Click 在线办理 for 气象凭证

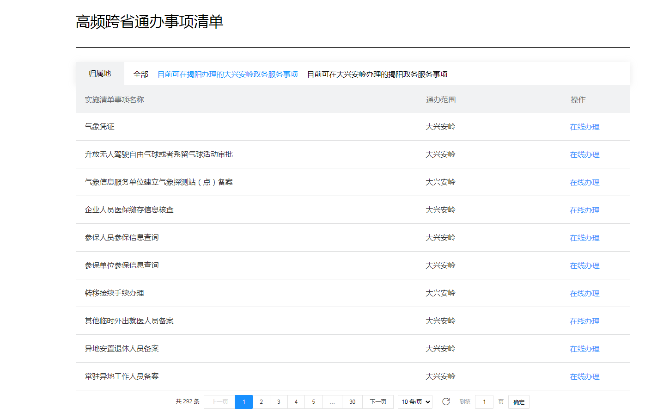[x=584, y=127]
